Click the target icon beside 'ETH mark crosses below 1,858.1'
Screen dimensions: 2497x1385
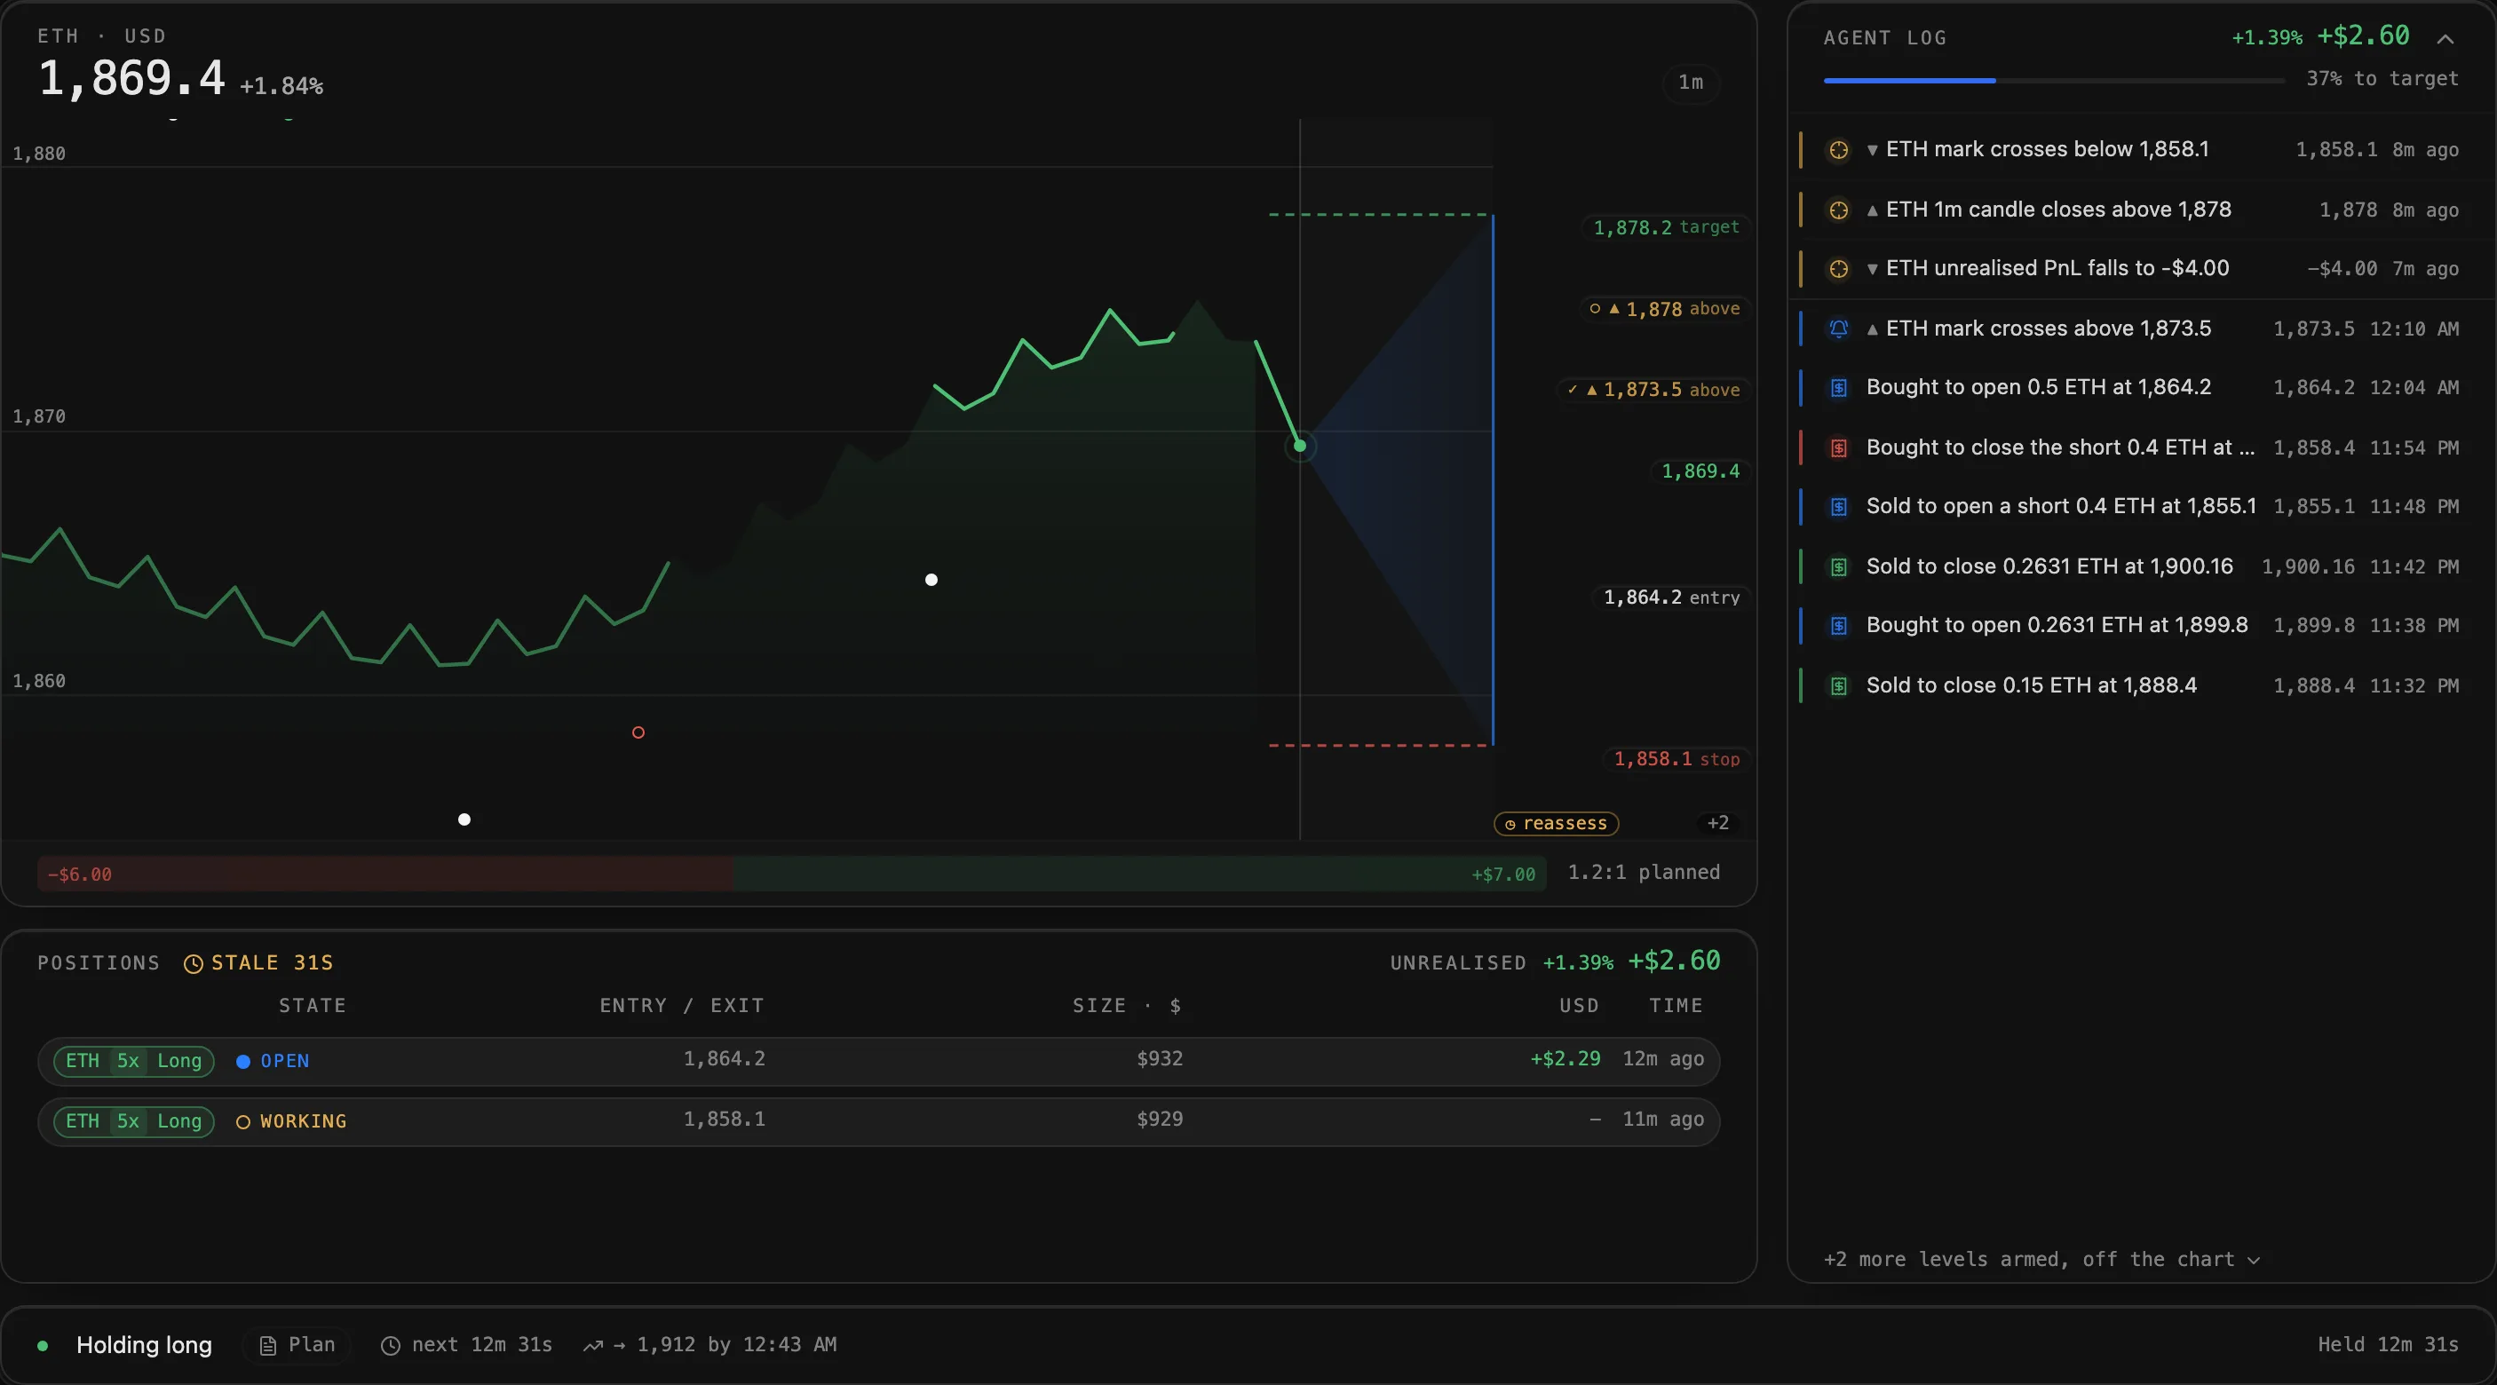(1838, 150)
